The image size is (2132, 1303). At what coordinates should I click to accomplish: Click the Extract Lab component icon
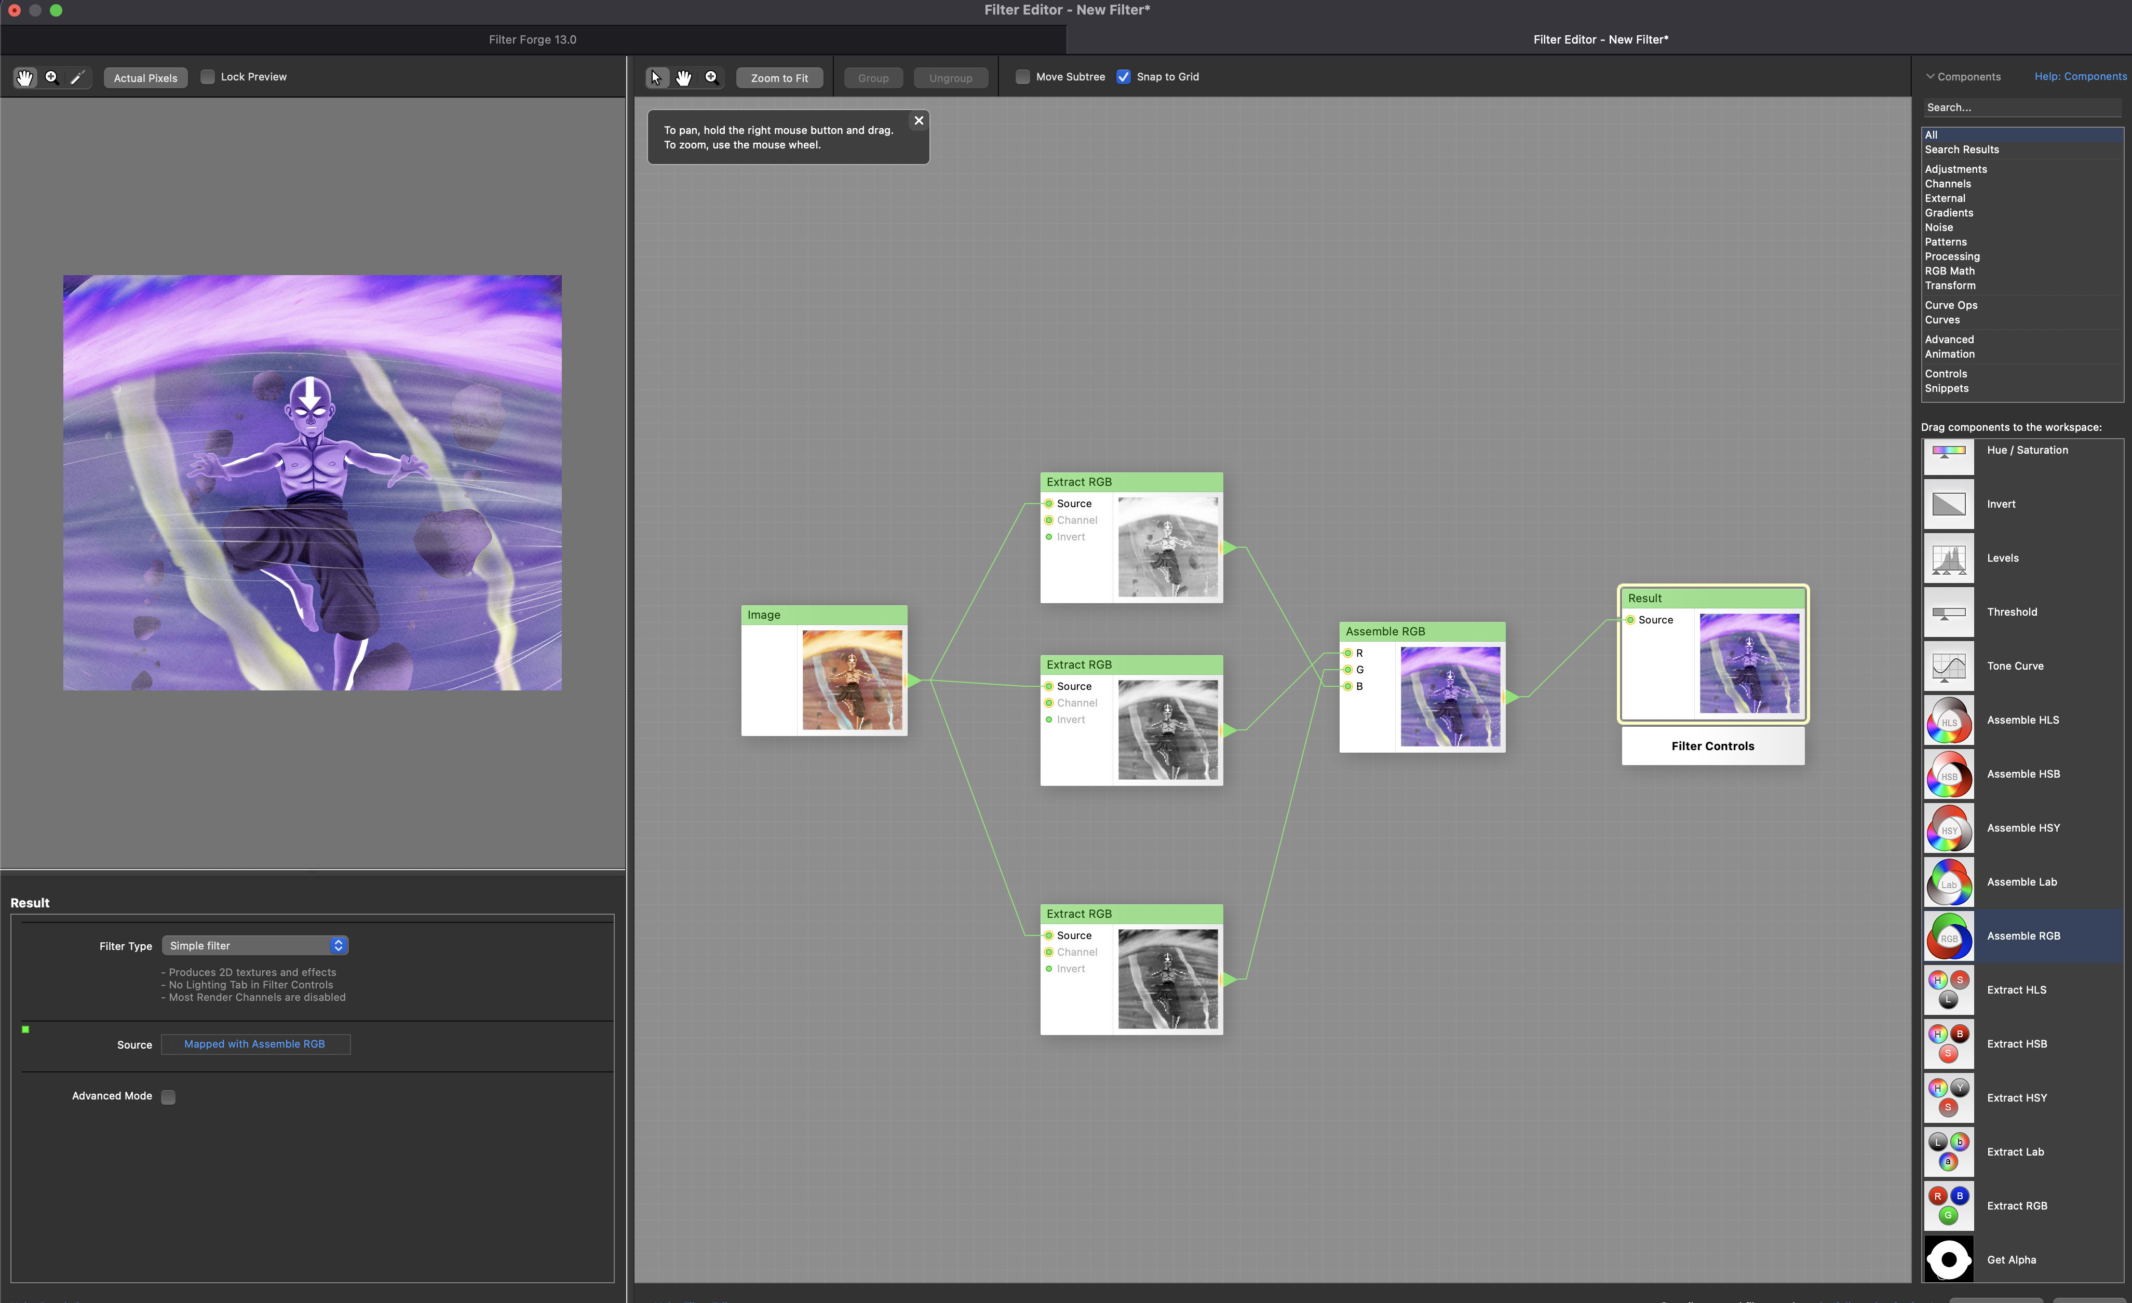click(x=1949, y=1151)
